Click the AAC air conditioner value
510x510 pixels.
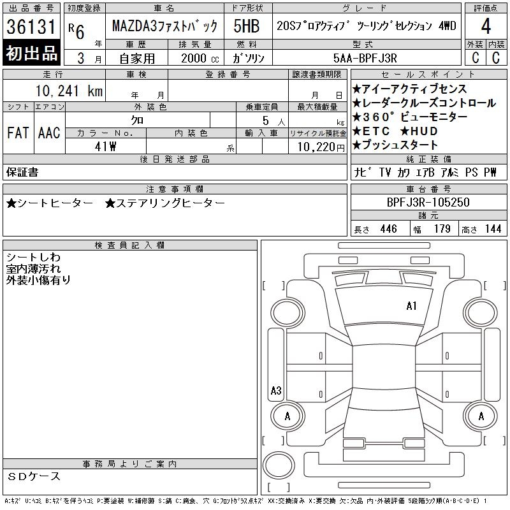point(49,133)
